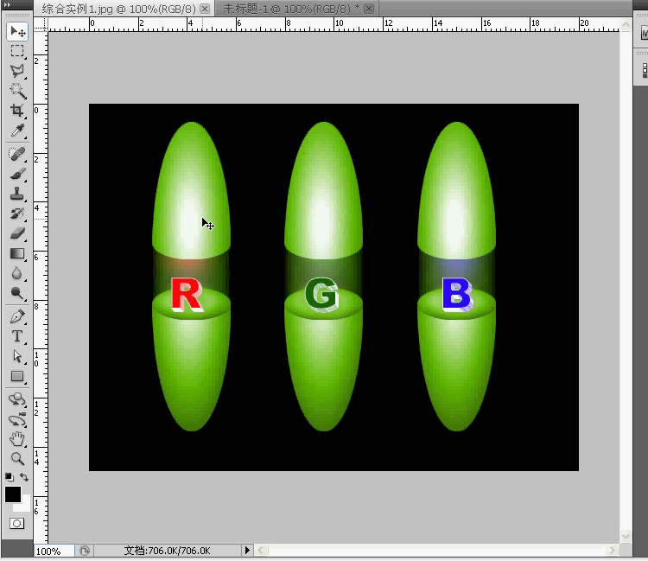The height and width of the screenshot is (561, 648).
Task: Select the Move tool
Action: 17,31
